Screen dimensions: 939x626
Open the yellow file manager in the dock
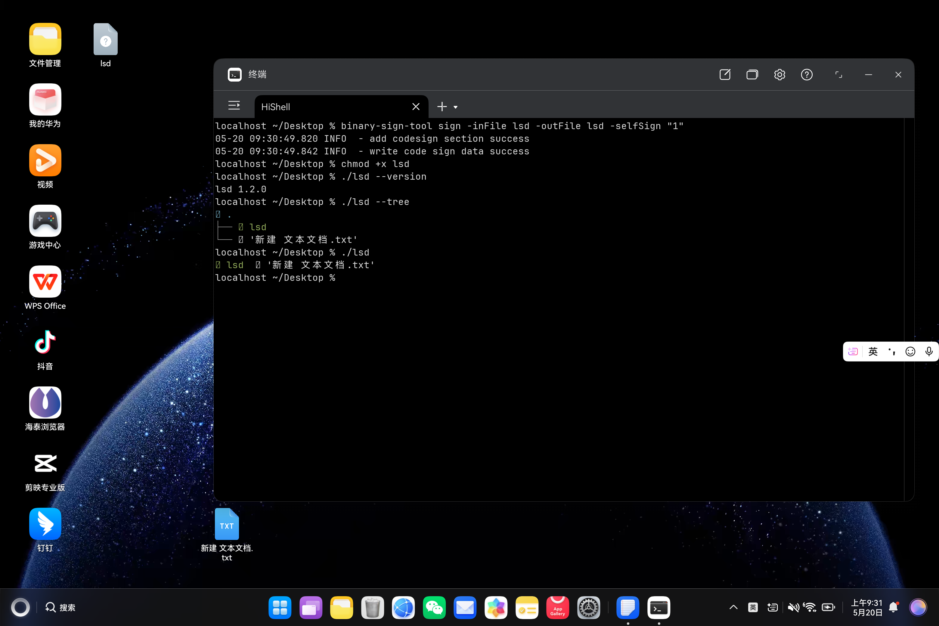pos(342,608)
